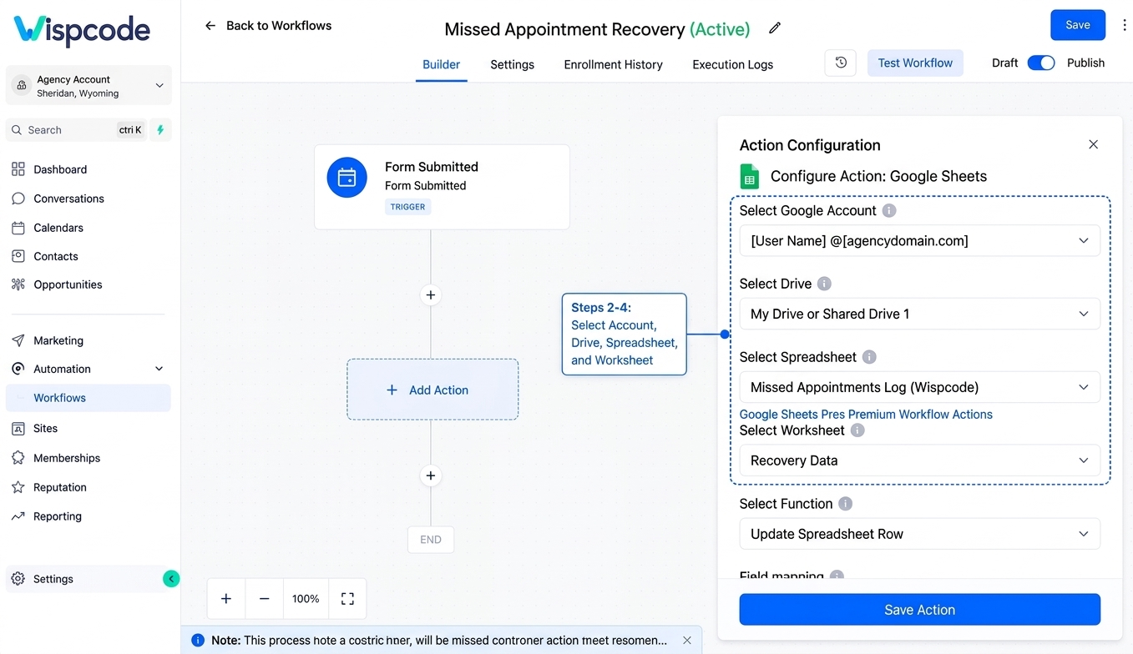
Task: Click the Marketing paper plane icon
Action: pyautogui.click(x=18, y=340)
